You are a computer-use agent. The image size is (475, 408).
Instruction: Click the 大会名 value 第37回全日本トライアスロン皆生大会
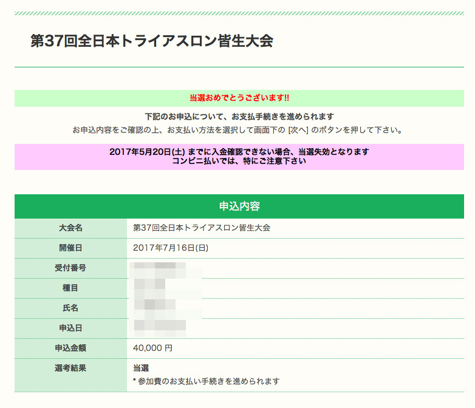click(202, 228)
